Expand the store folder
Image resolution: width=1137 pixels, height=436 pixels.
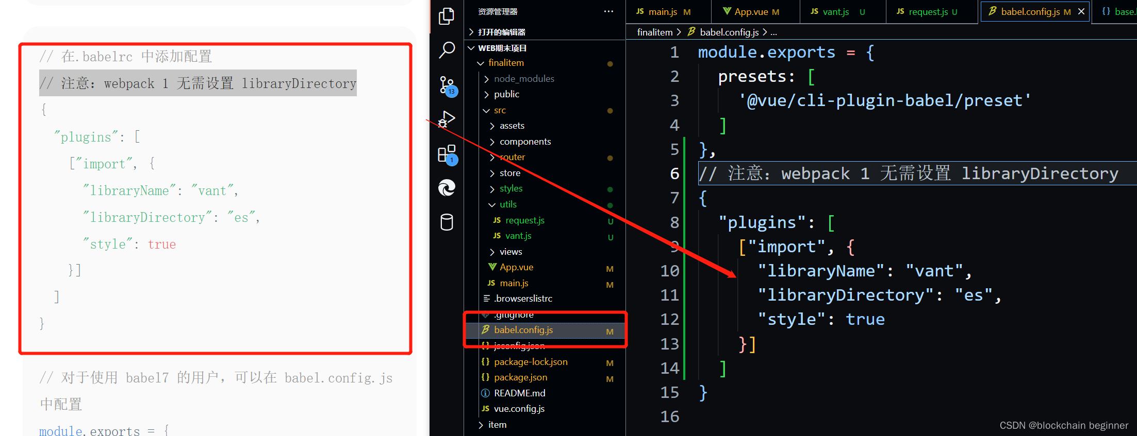(x=545, y=173)
